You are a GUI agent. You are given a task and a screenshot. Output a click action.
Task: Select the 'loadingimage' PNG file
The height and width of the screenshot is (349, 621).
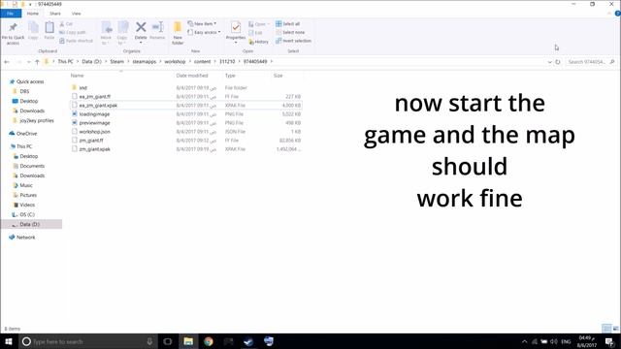[x=94, y=114]
